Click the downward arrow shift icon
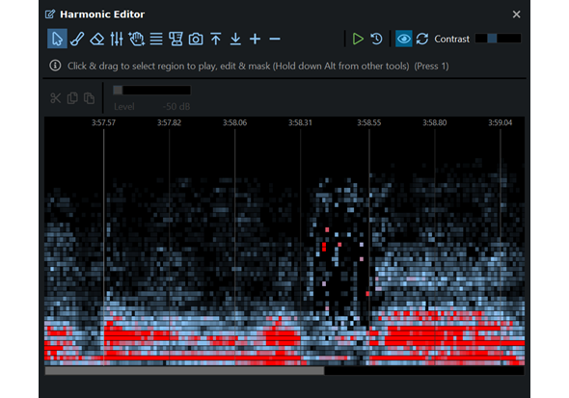This screenshot has width=569, height=398. (235, 39)
